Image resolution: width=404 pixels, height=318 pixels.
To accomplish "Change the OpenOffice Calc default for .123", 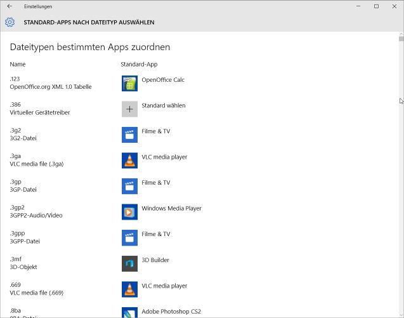I will coord(163,80).
